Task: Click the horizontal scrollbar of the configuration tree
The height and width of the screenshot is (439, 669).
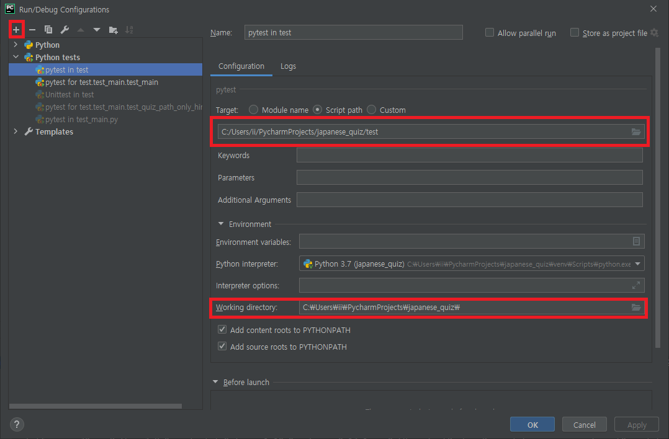Action: tap(95, 406)
